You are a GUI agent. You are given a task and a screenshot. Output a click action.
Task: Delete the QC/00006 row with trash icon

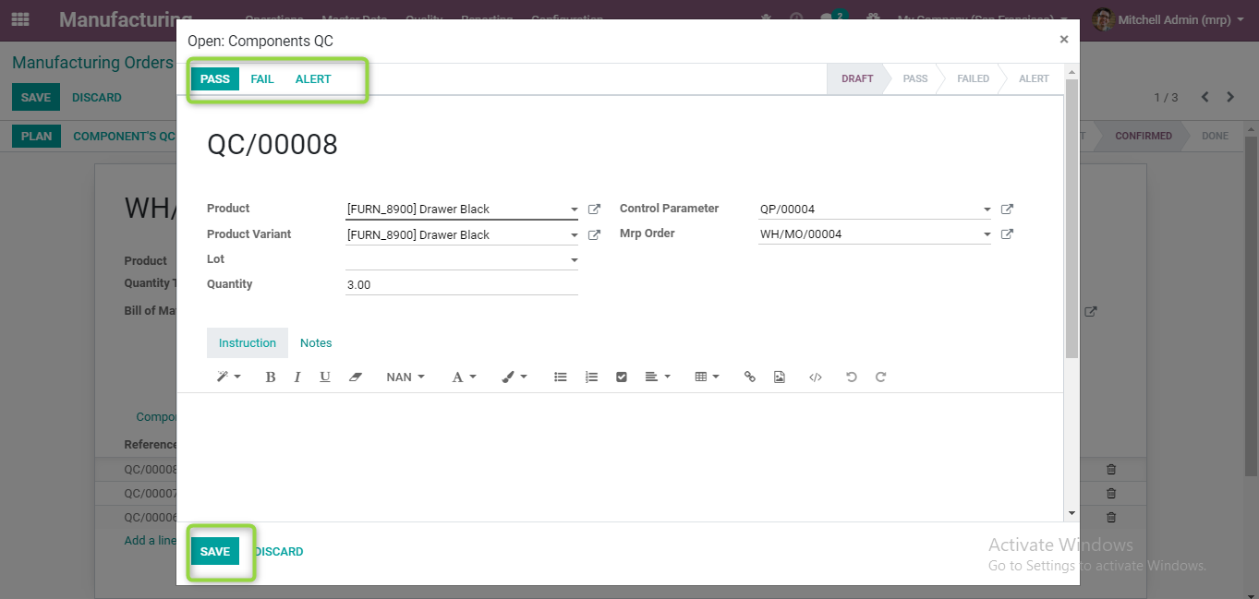pyautogui.click(x=1111, y=518)
